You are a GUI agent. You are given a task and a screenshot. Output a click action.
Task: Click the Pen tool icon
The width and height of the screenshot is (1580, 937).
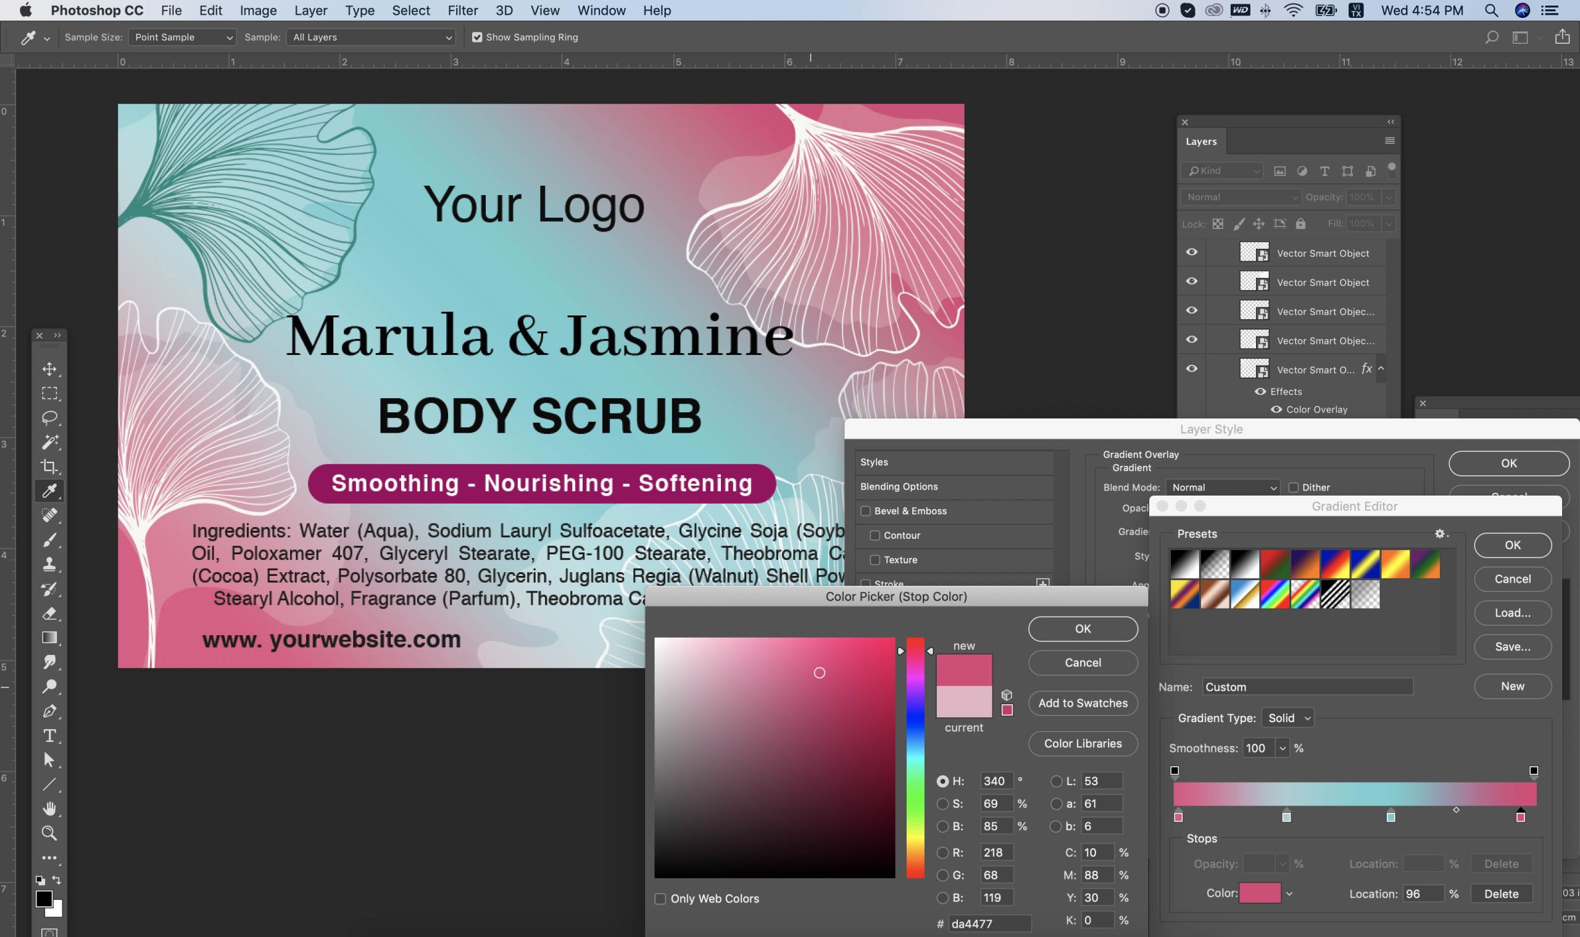[x=49, y=711]
